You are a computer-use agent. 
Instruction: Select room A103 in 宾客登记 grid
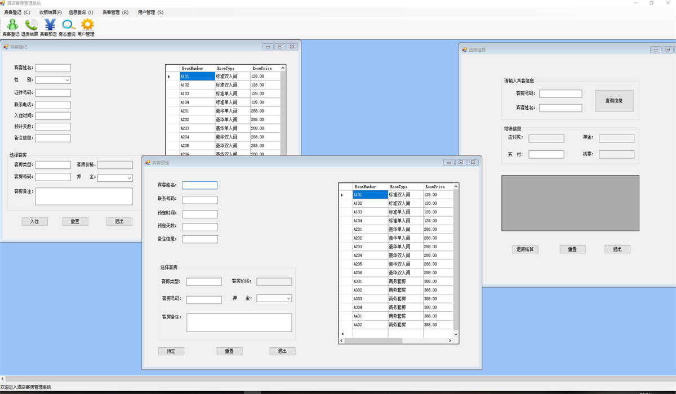coord(197,94)
